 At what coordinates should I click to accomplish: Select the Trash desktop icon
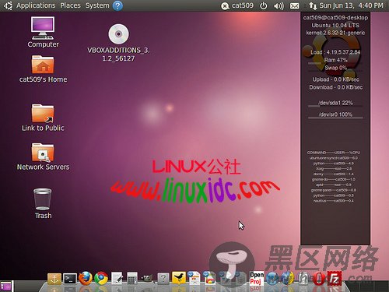(43, 203)
